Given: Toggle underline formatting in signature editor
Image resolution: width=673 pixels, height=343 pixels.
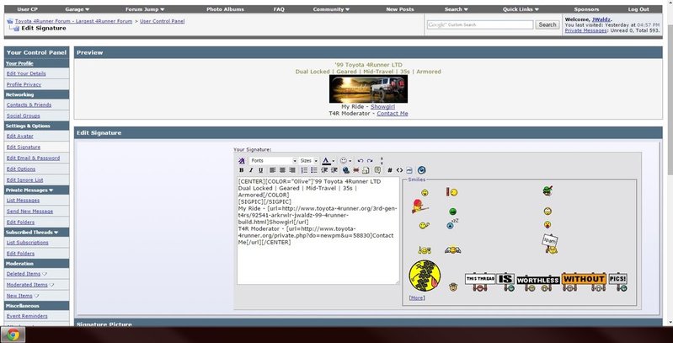Looking at the screenshot, I should point(260,170).
